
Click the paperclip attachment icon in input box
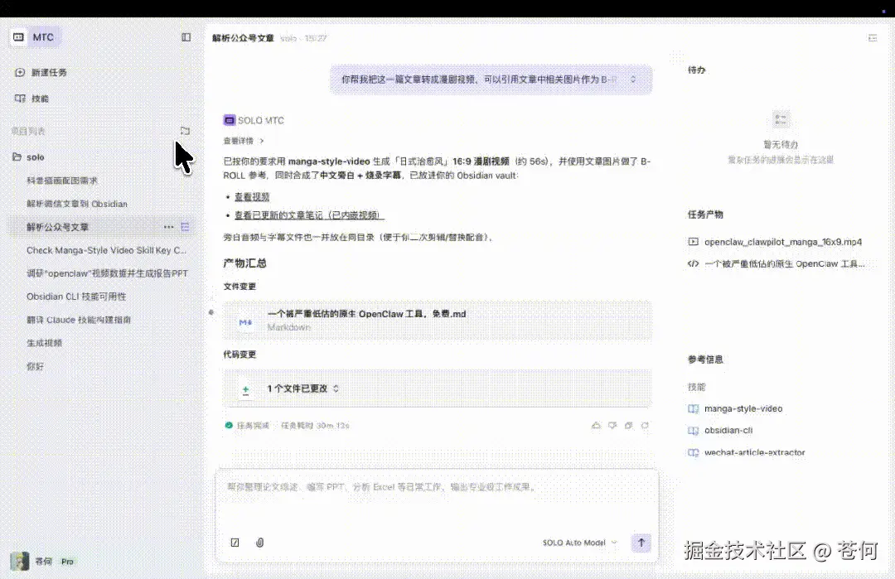259,542
